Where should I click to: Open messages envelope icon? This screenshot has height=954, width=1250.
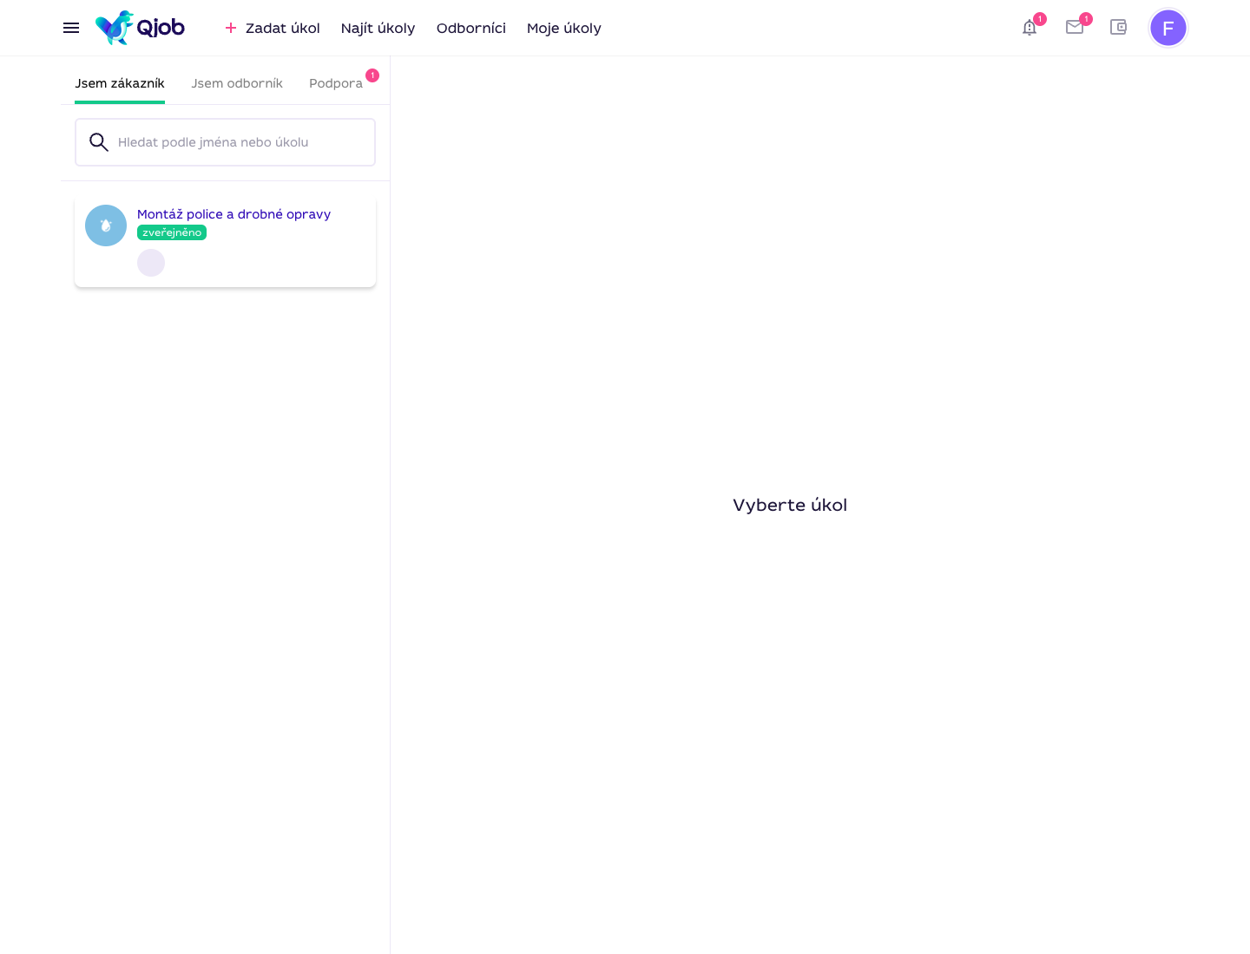(x=1075, y=27)
